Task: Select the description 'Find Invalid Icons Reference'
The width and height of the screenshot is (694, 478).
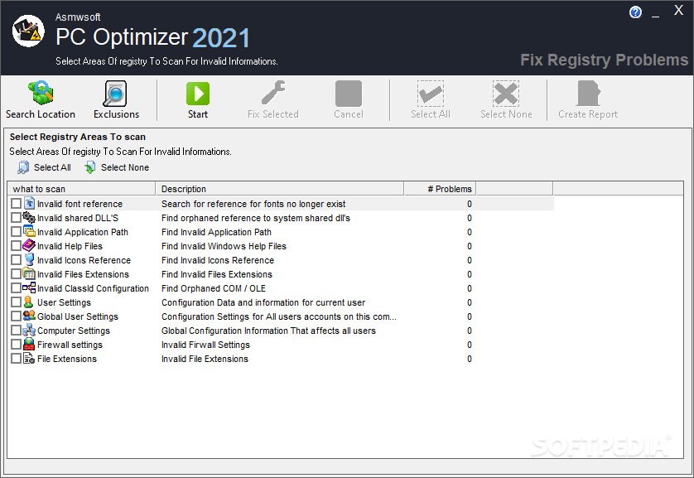Action: [x=218, y=260]
